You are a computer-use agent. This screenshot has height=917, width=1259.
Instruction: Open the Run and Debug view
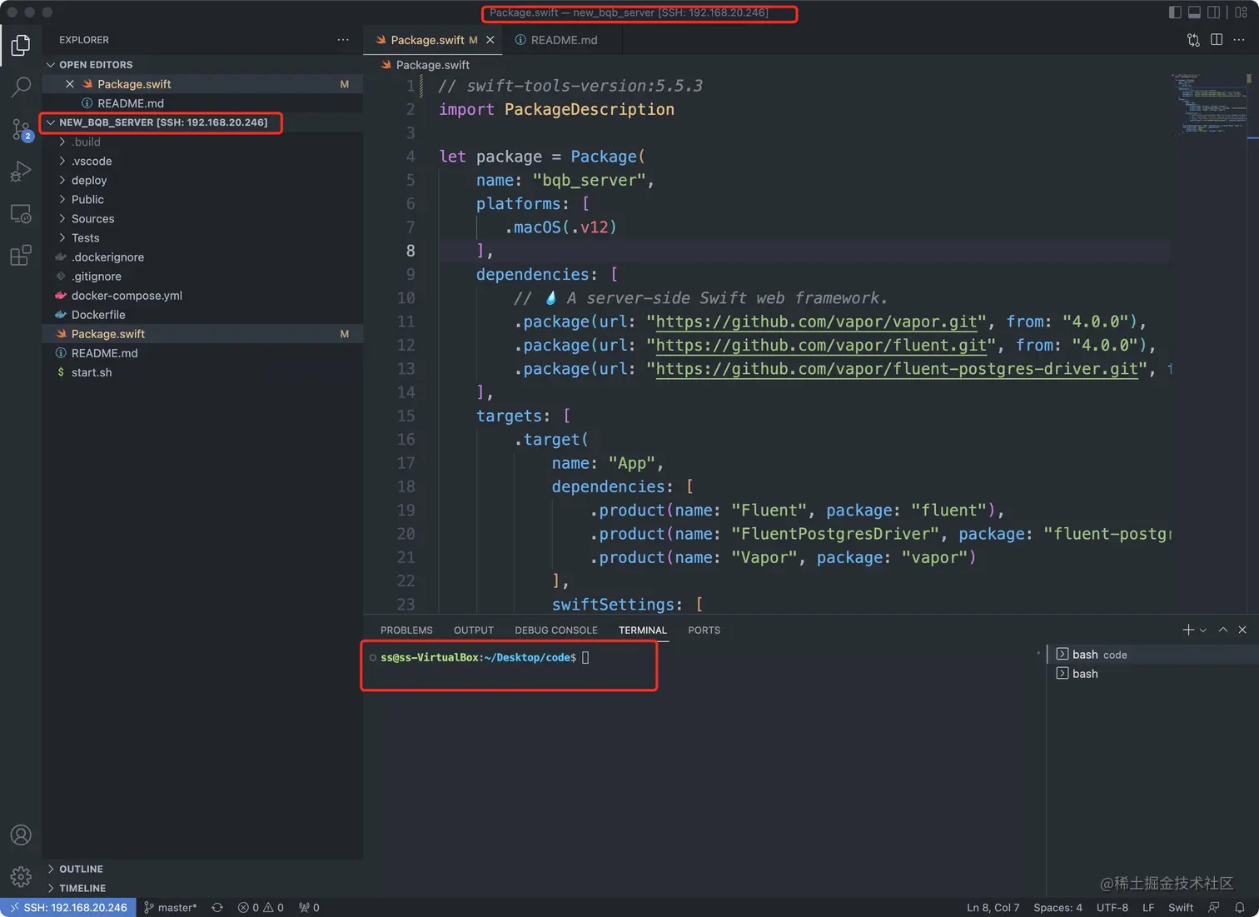[21, 171]
